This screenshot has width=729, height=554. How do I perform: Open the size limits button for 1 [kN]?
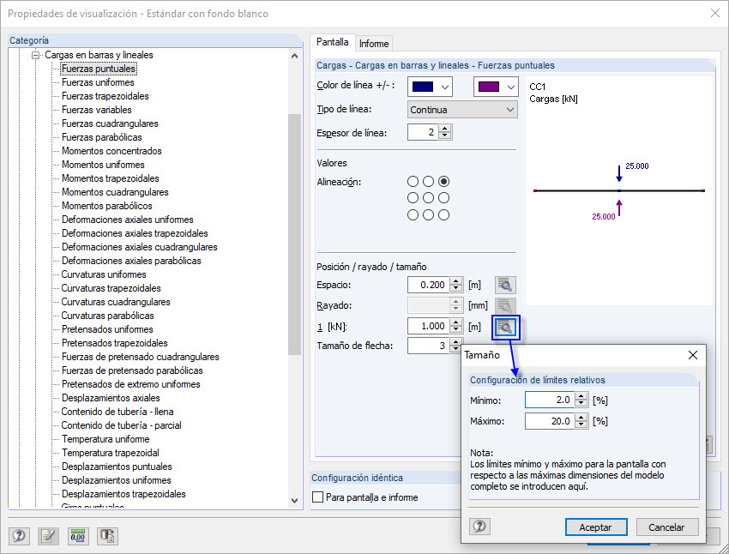[x=505, y=328]
